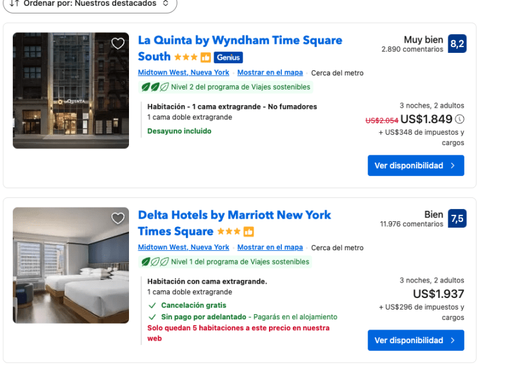Save Delta Hotels with heart icon
This screenshot has width=516, height=367.
click(x=117, y=218)
